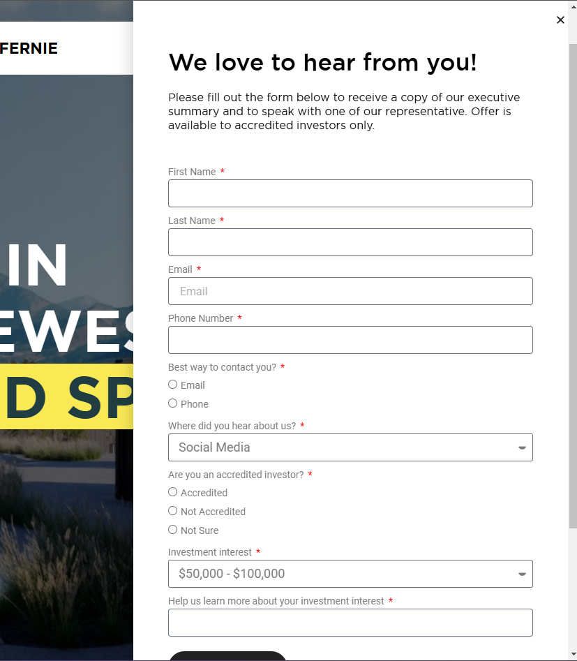The height and width of the screenshot is (661, 577).
Task: Select the Not Accredited radio option
Action: 173,511
